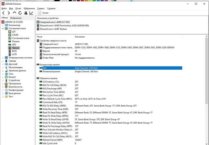Image resolution: width=209 pixels, height=145 pixels.
Task: Click the Тест icon in tree
Action: coord(6,97)
